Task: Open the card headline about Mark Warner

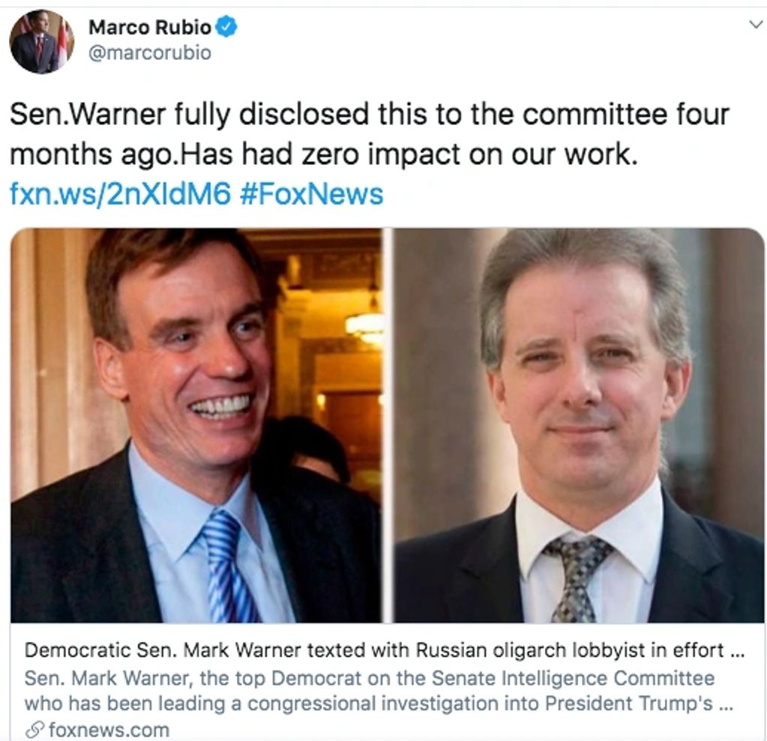Action: coord(385,650)
